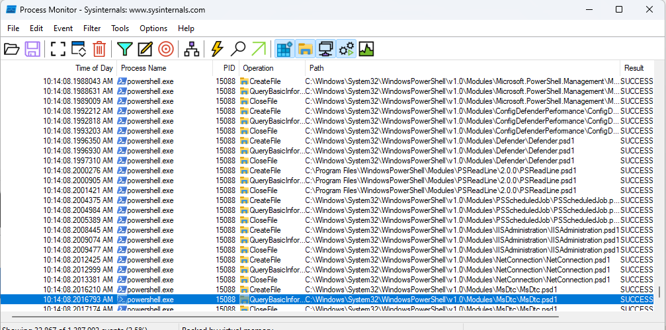Open the lightning bolt event icon
The height and width of the screenshot is (330, 666).
coord(217,49)
